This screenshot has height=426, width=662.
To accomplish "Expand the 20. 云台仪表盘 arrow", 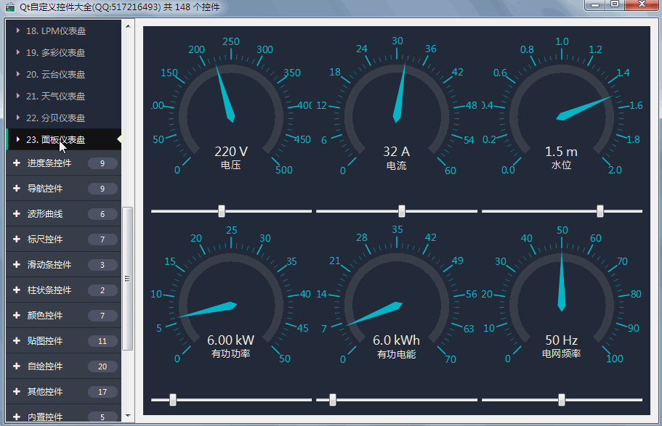I will click(17, 74).
